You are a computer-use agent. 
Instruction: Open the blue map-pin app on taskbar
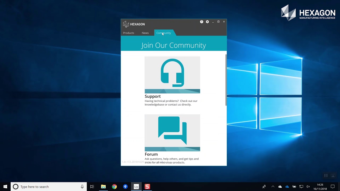click(125, 187)
